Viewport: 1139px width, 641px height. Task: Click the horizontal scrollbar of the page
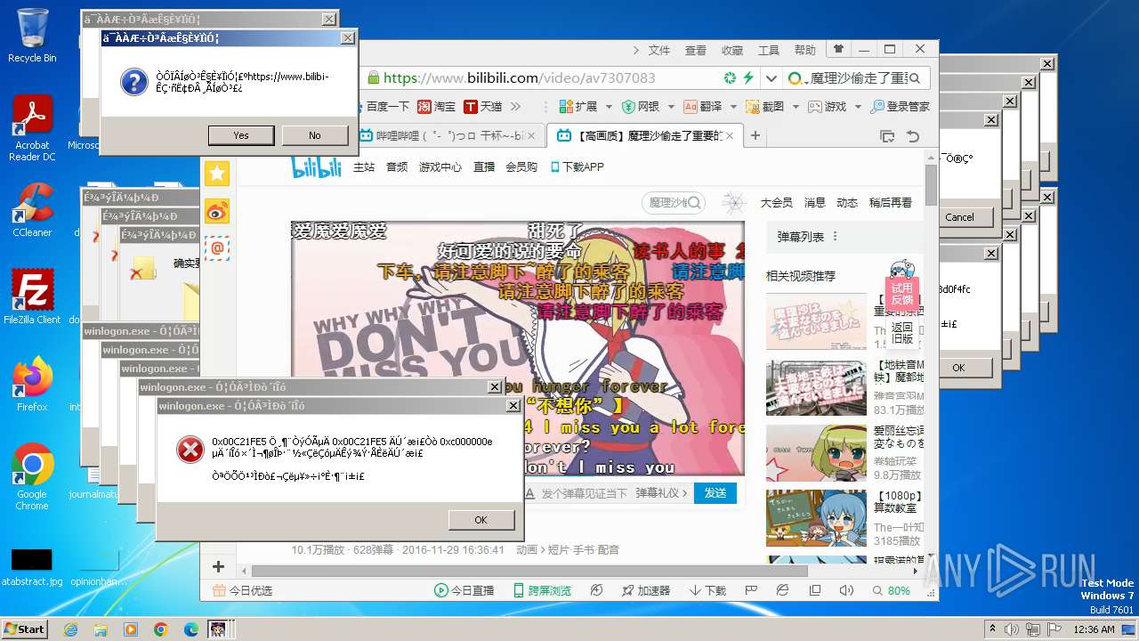(x=529, y=571)
